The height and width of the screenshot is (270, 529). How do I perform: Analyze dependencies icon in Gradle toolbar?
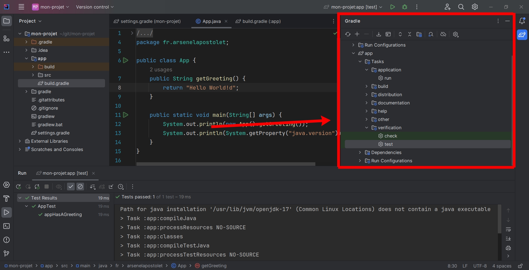tap(431, 34)
